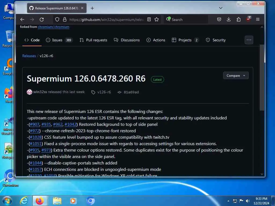Open the extensions puzzle-piece menu
Screen dimensions: 275x206
click(238, 19)
